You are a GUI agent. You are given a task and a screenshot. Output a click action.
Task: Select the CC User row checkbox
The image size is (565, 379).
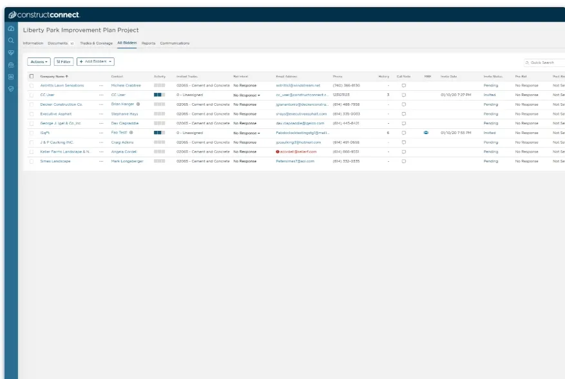tap(32, 95)
